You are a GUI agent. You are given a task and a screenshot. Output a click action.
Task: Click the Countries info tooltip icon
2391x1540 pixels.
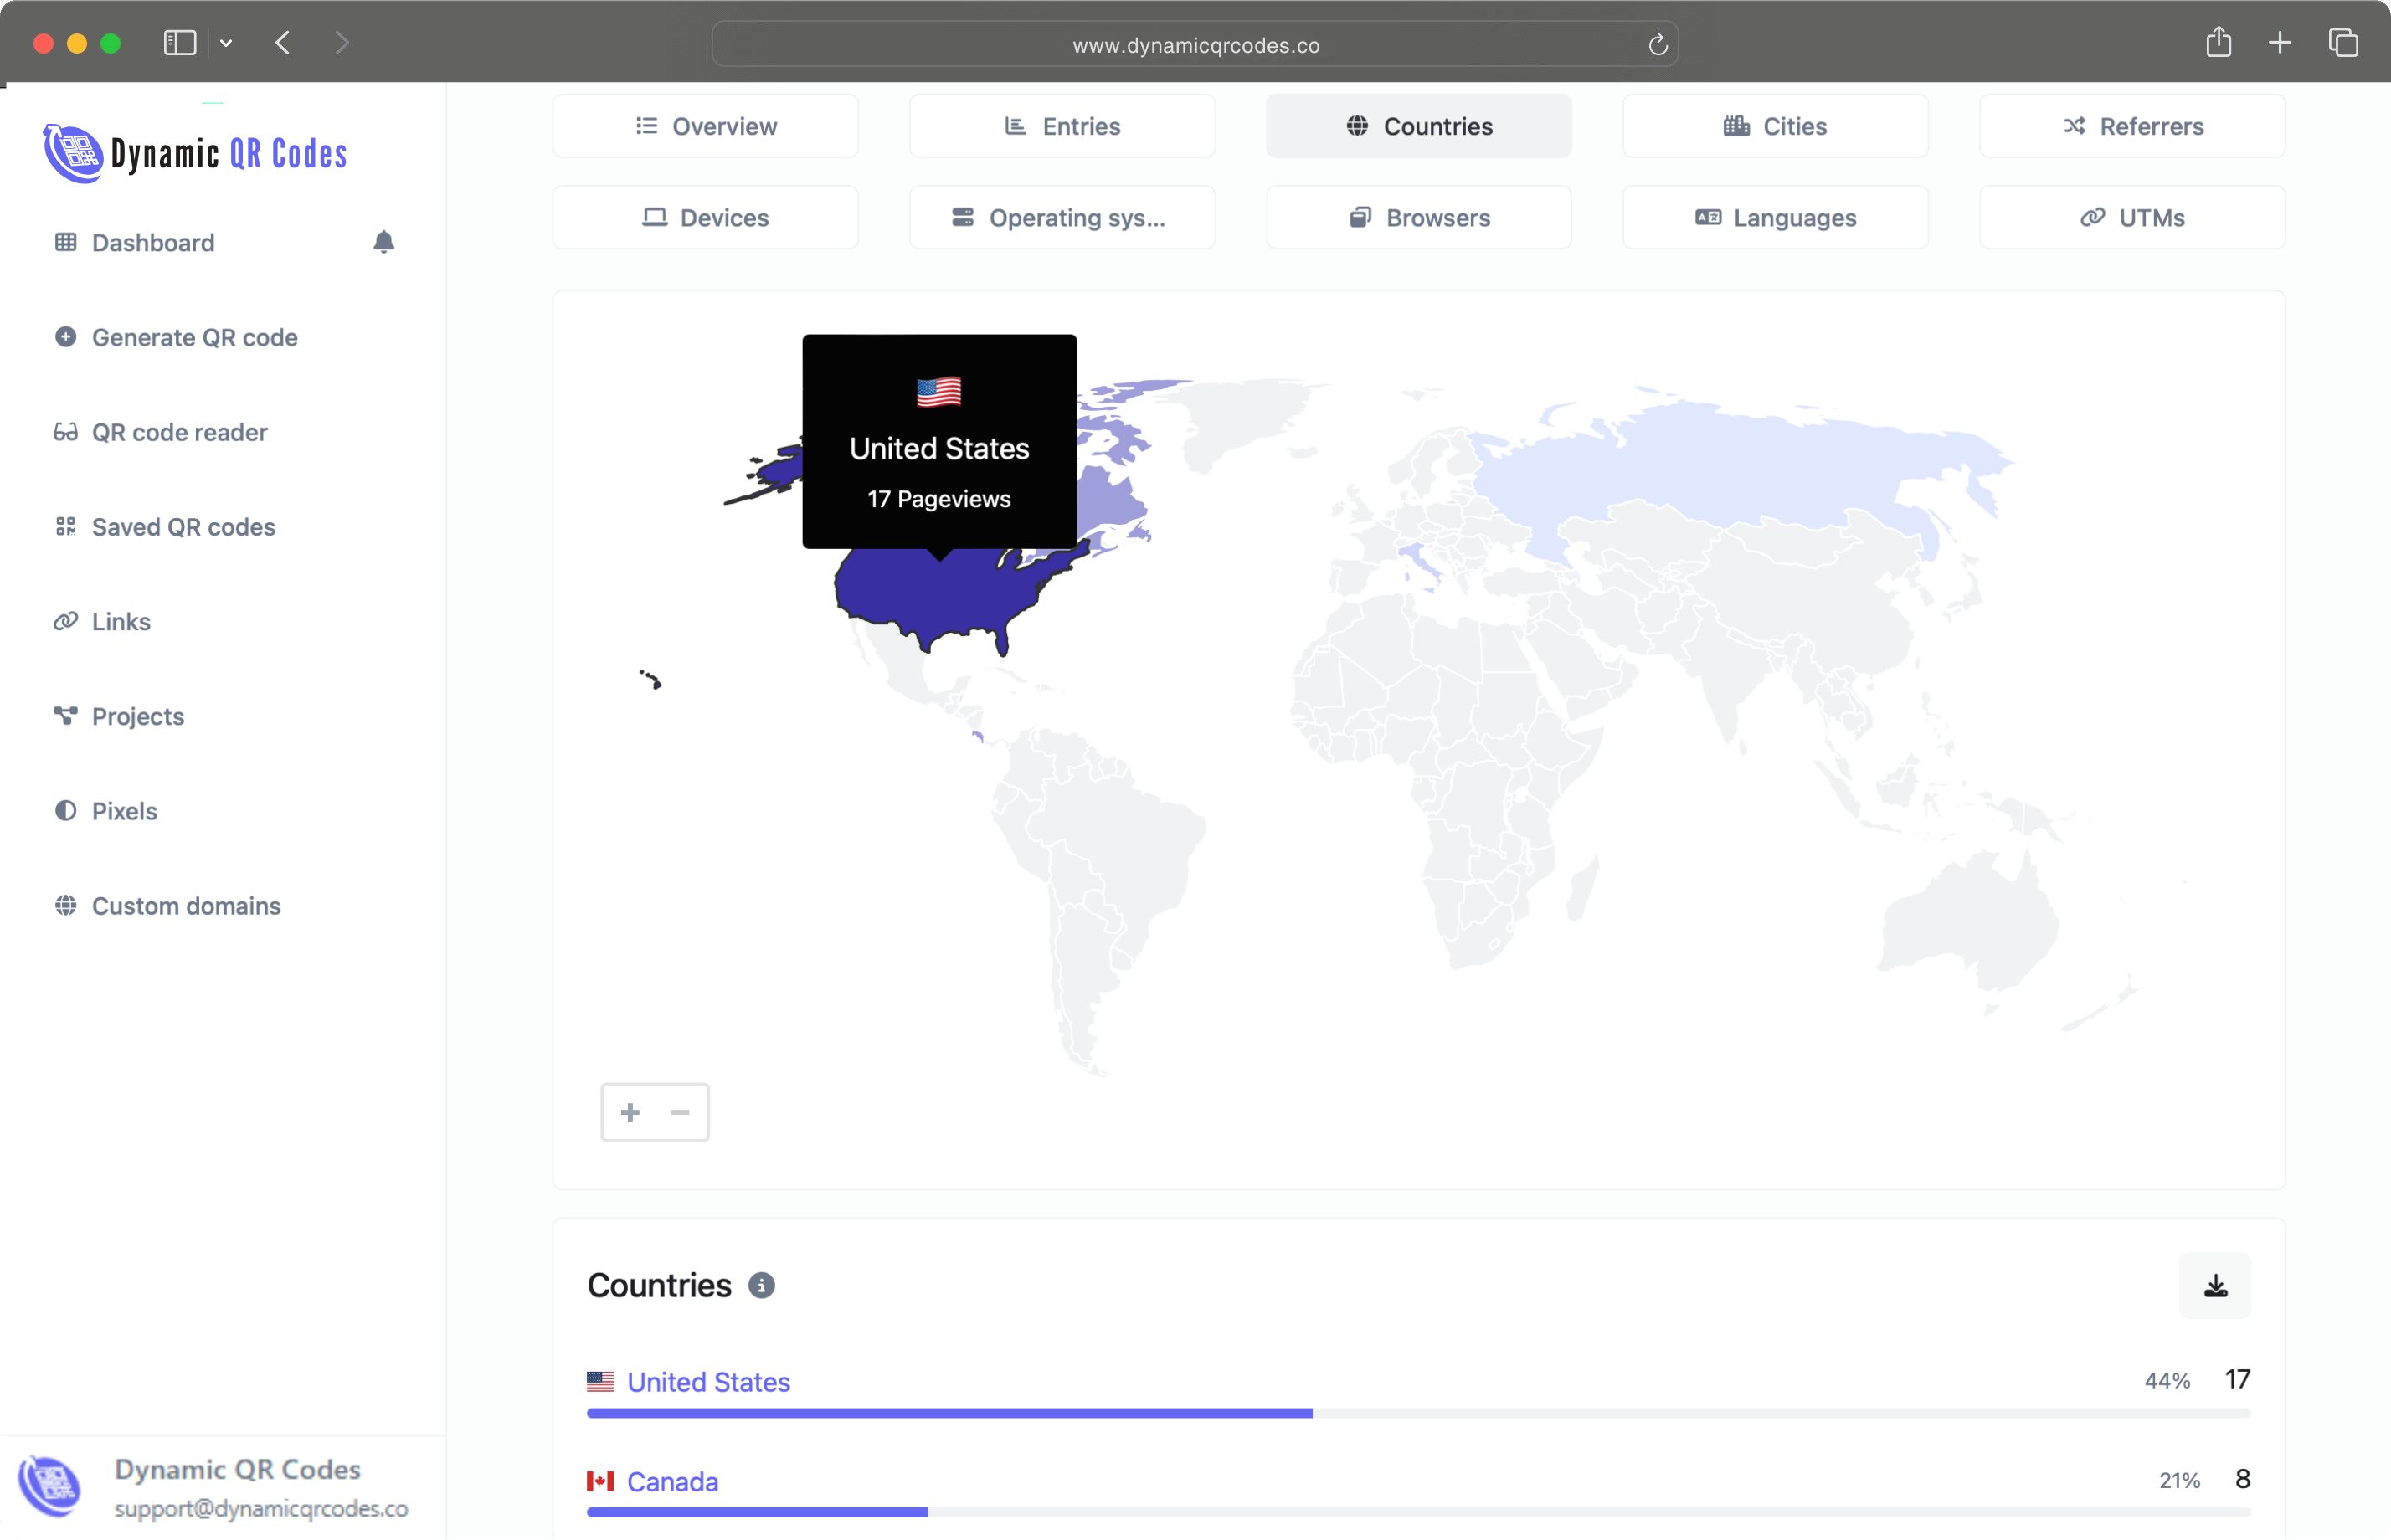pyautogui.click(x=762, y=1286)
